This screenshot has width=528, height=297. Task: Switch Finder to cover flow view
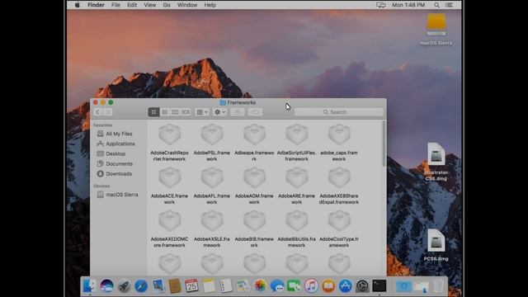[x=186, y=112]
